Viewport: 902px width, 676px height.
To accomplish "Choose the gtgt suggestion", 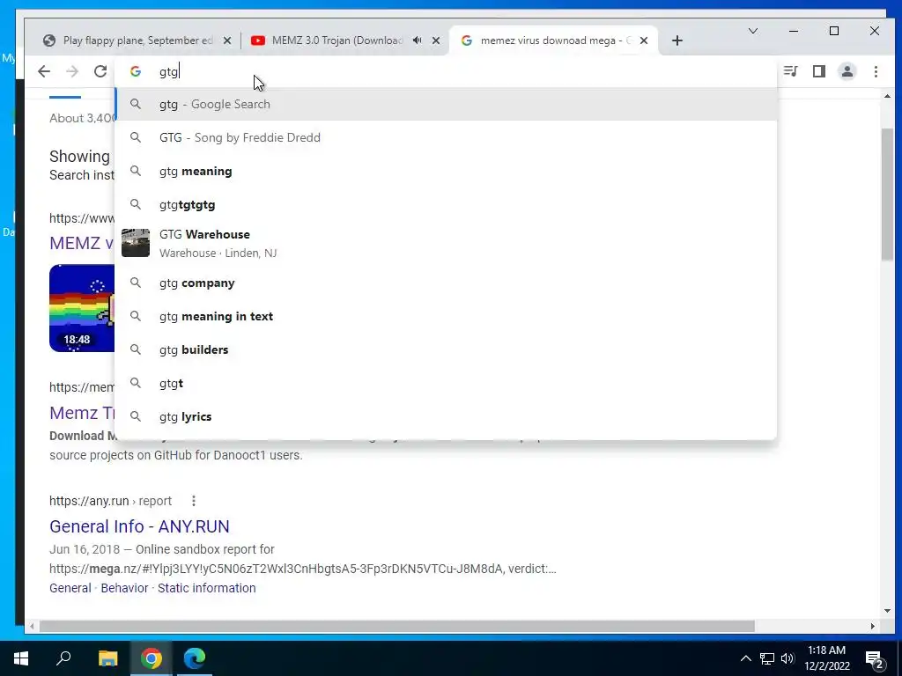I will coord(446,383).
